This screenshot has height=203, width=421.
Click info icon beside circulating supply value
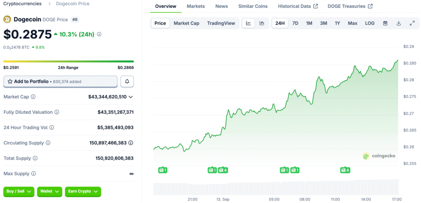(131, 143)
